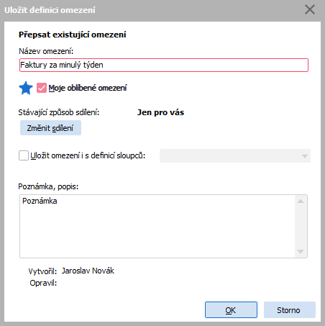The image size is (325, 326).
Task: Click into the Poznámka note text area
Action: (x=157, y=227)
